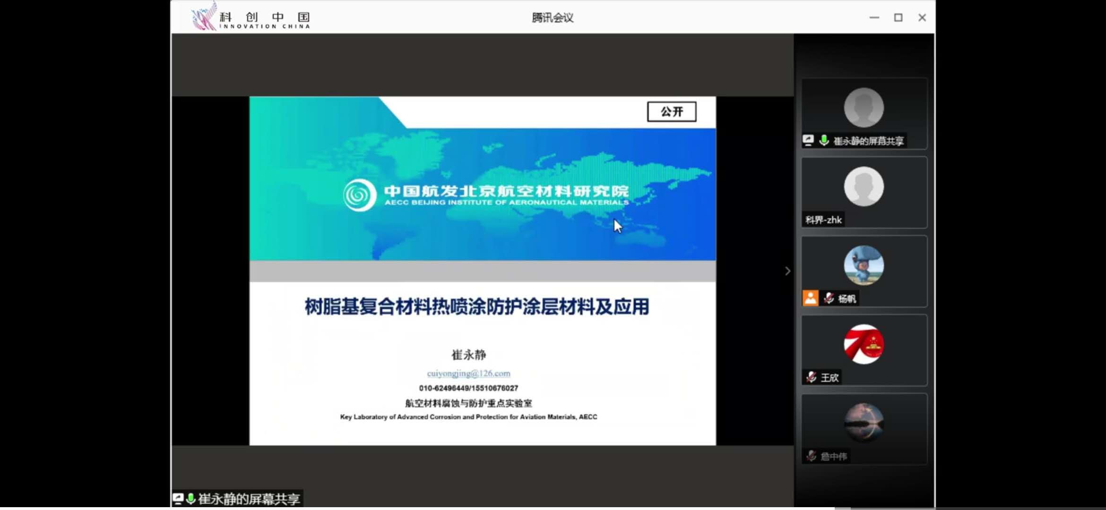
Task: Click the top gray avatar of the screen sharer
Action: pos(864,108)
